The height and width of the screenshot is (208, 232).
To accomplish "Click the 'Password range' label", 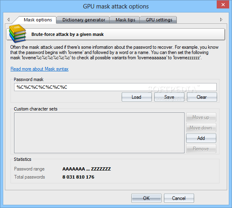I will (29, 169).
